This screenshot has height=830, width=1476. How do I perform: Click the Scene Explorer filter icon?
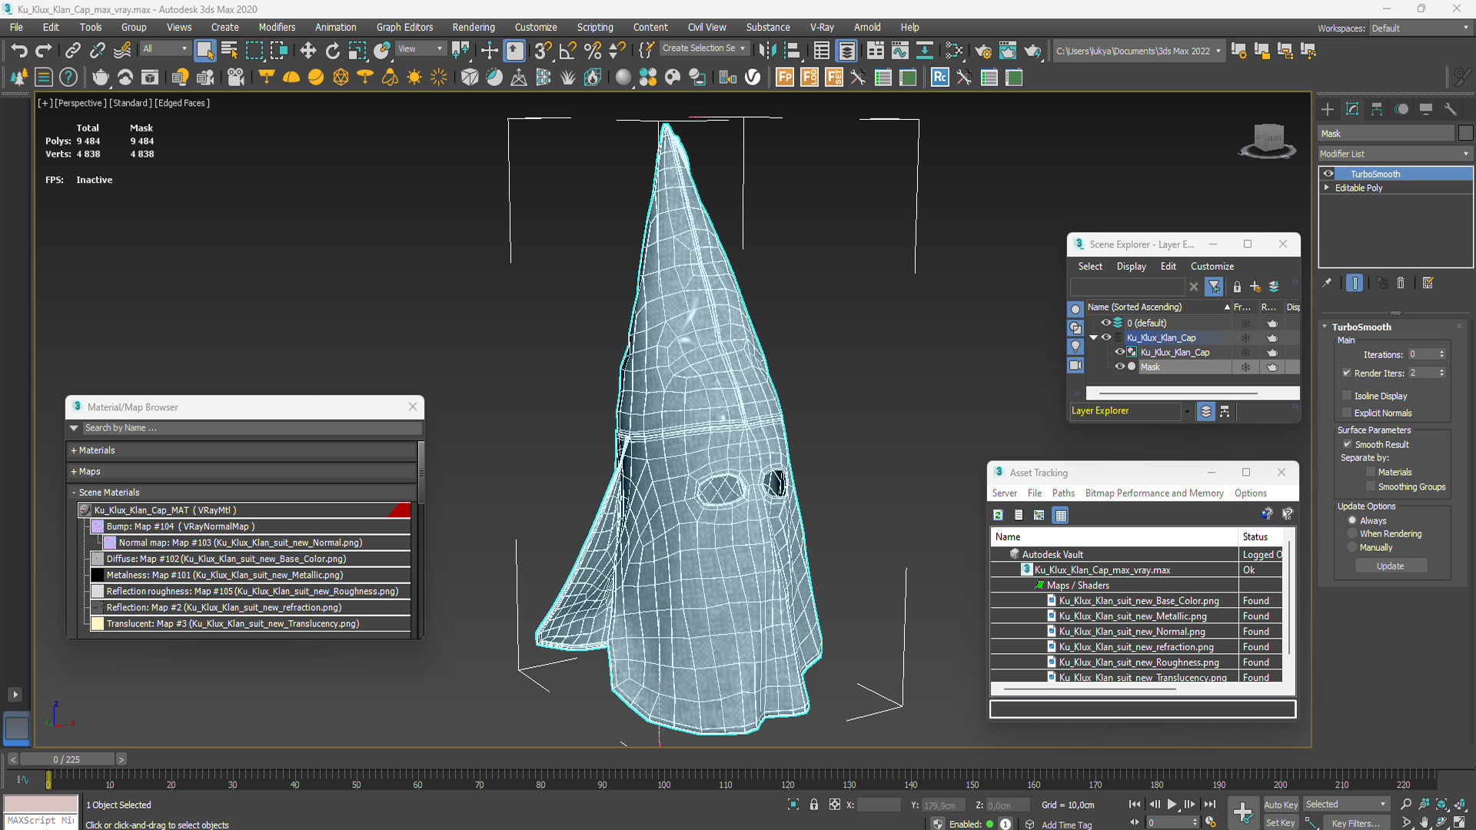pos(1214,287)
